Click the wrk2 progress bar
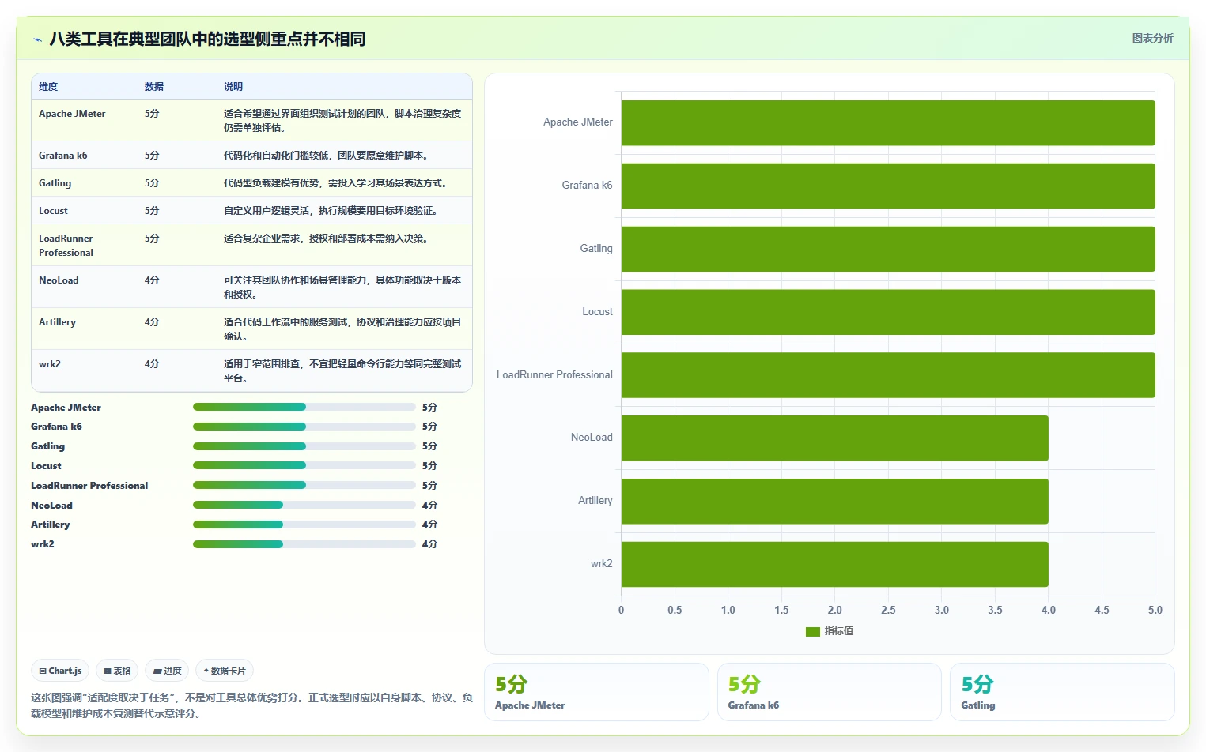Screen dimensions: 1206x752 pyautogui.click(x=304, y=544)
